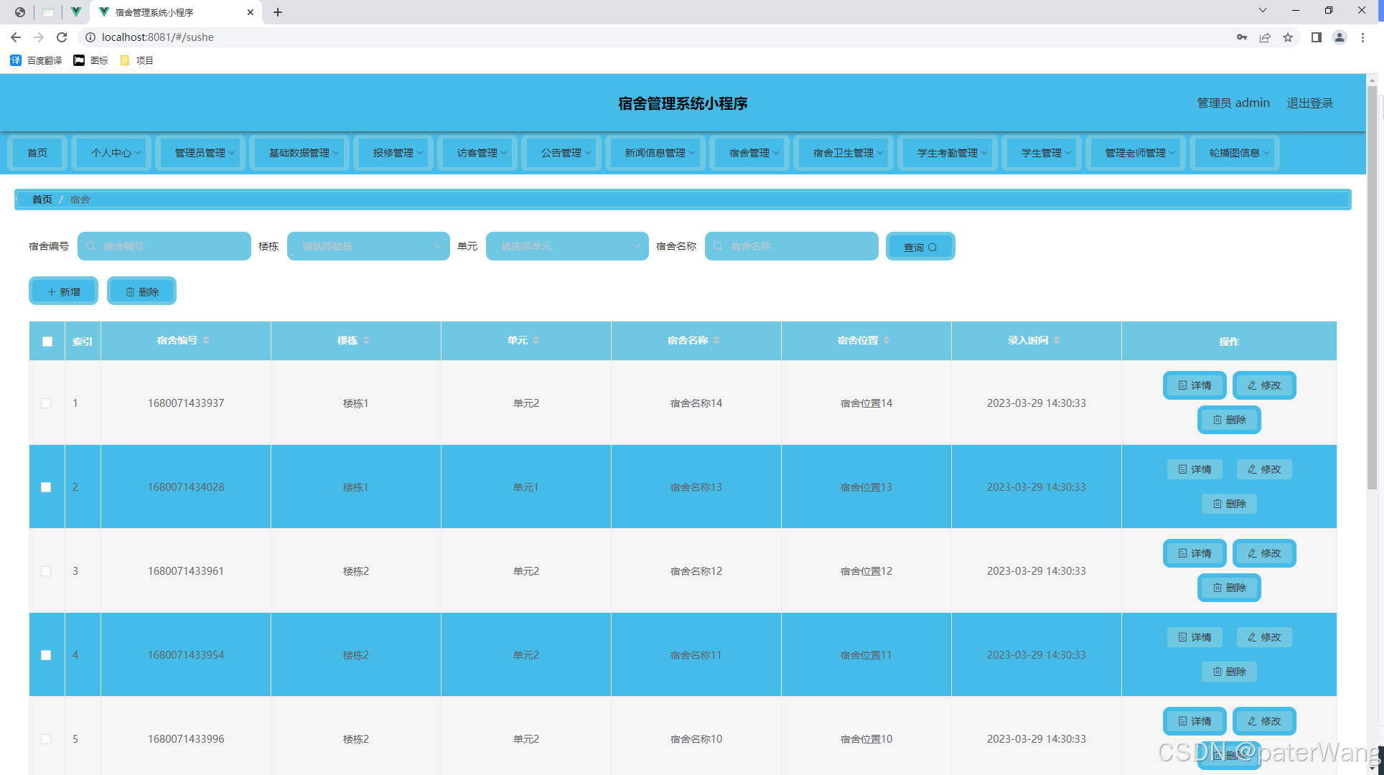Click 退出登录 link
This screenshot has width=1384, height=775.
(1309, 103)
